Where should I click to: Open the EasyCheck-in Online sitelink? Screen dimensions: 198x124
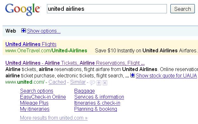[x=43, y=97]
